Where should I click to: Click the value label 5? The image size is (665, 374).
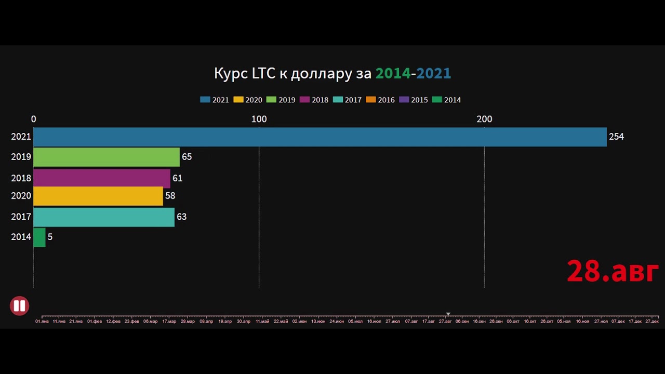click(x=50, y=237)
